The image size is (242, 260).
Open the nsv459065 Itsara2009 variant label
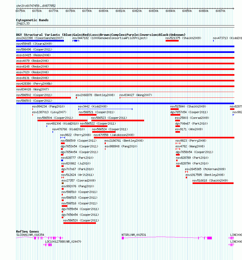(34, 44)
